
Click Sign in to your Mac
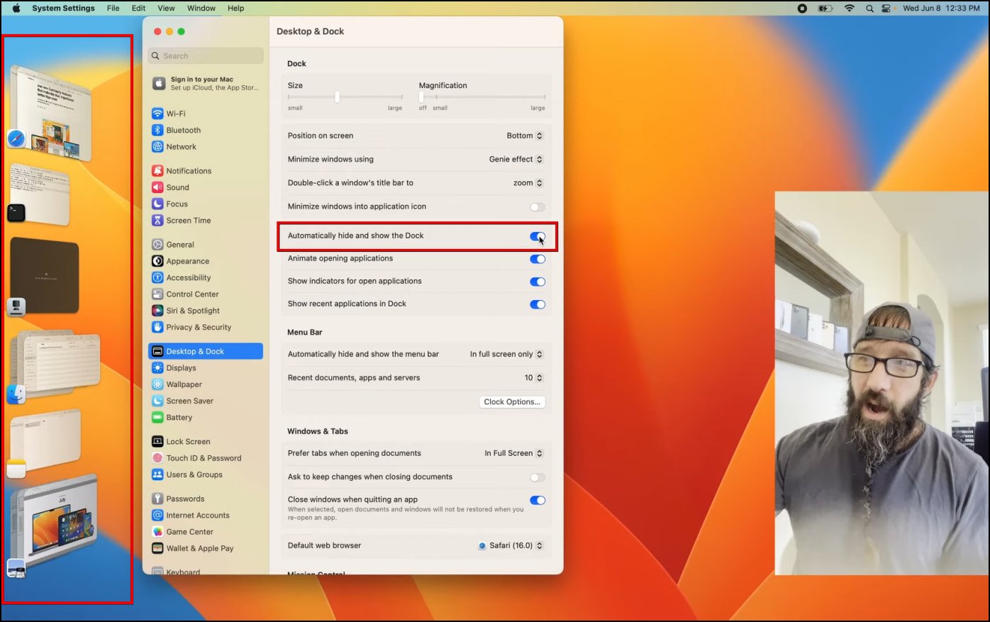pyautogui.click(x=205, y=84)
